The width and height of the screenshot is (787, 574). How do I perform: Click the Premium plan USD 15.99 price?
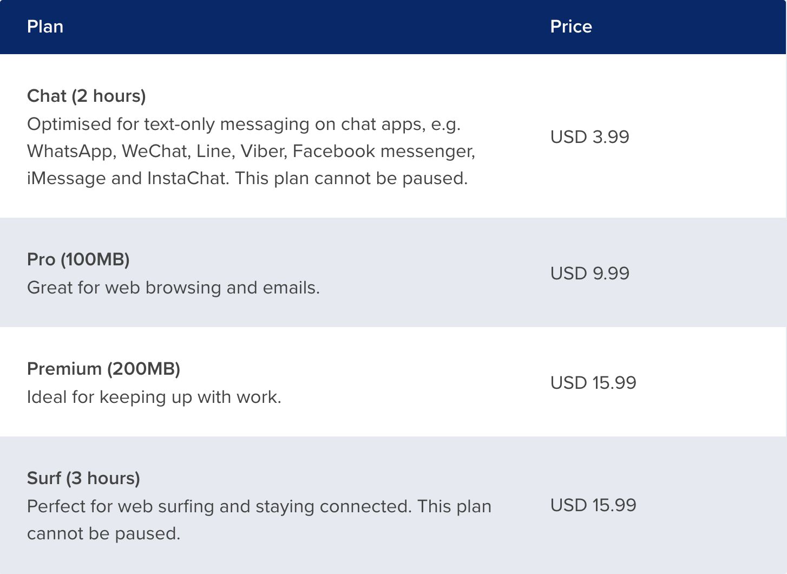[x=593, y=382]
